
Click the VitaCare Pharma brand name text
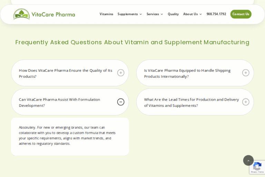(x=53, y=15)
